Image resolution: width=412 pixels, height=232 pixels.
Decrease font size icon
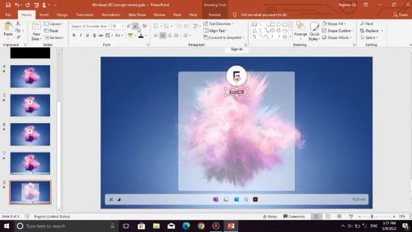tap(135, 26)
